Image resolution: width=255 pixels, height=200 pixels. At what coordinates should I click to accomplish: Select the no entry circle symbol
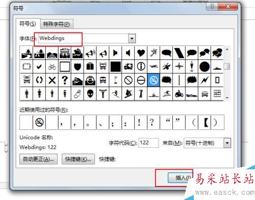tap(141, 80)
